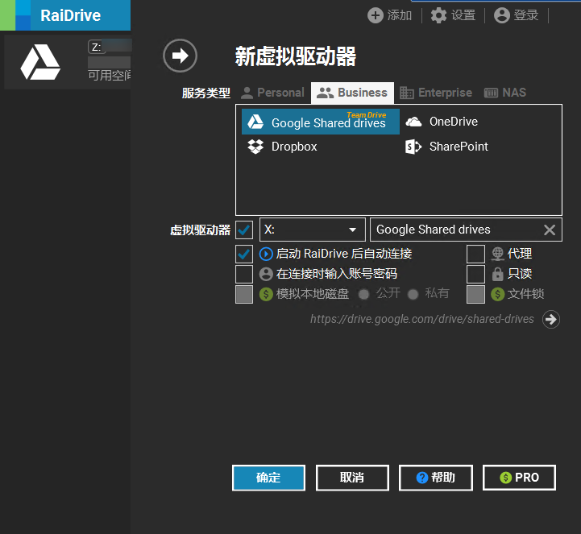Viewport: 581px width, 534px height.
Task: Click the green dollar icon beside 文件锁
Action: point(498,295)
